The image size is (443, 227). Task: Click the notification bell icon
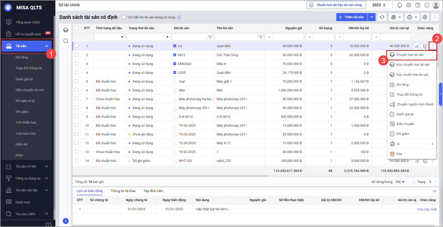click(x=400, y=5)
